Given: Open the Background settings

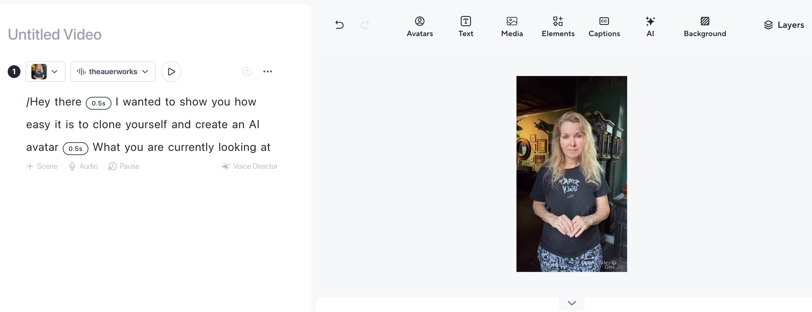Looking at the screenshot, I should coord(705,27).
